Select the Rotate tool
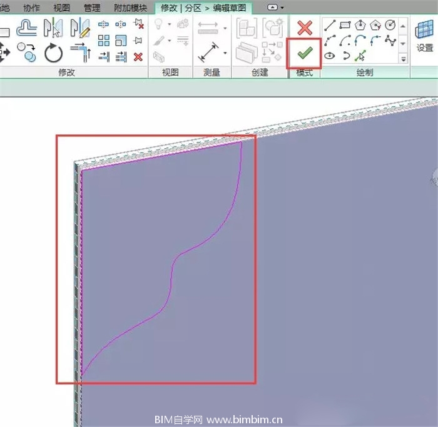The image size is (438, 427). (x=53, y=53)
